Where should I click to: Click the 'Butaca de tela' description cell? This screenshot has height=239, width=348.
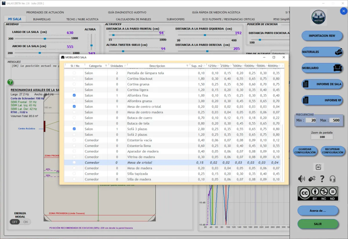[157, 123]
